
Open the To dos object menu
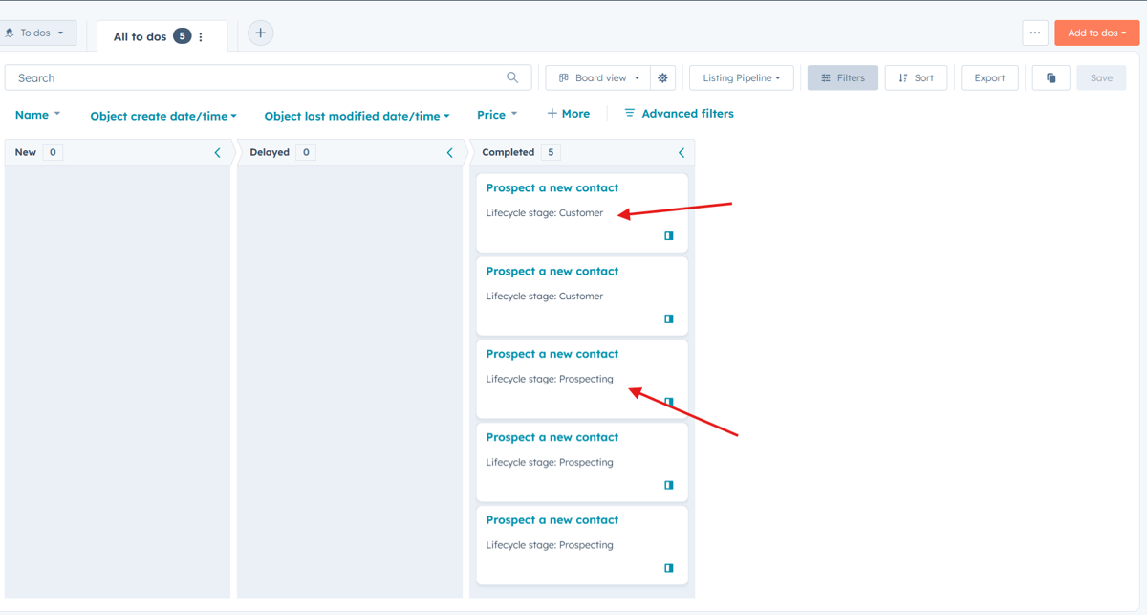pos(36,33)
